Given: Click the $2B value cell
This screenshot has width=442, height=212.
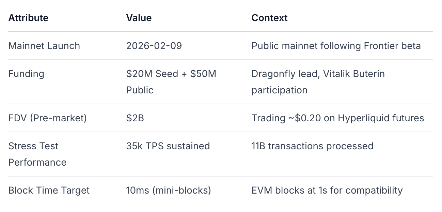Looking at the screenshot, I should point(135,118).
